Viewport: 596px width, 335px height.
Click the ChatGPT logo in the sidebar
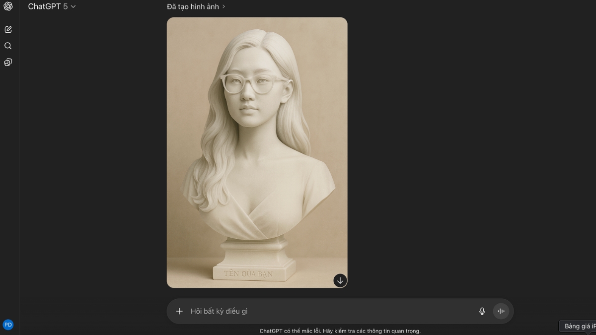[x=8, y=6]
